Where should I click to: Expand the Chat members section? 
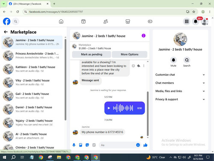(x=180, y=83)
